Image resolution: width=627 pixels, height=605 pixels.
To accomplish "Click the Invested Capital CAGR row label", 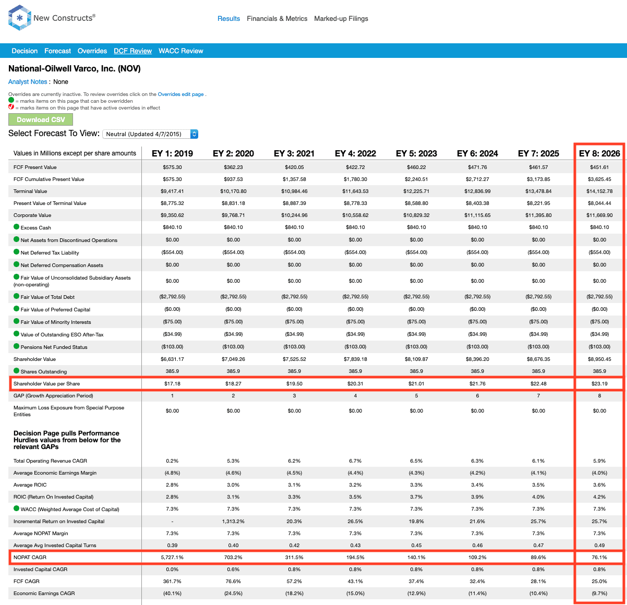I will point(41,570).
